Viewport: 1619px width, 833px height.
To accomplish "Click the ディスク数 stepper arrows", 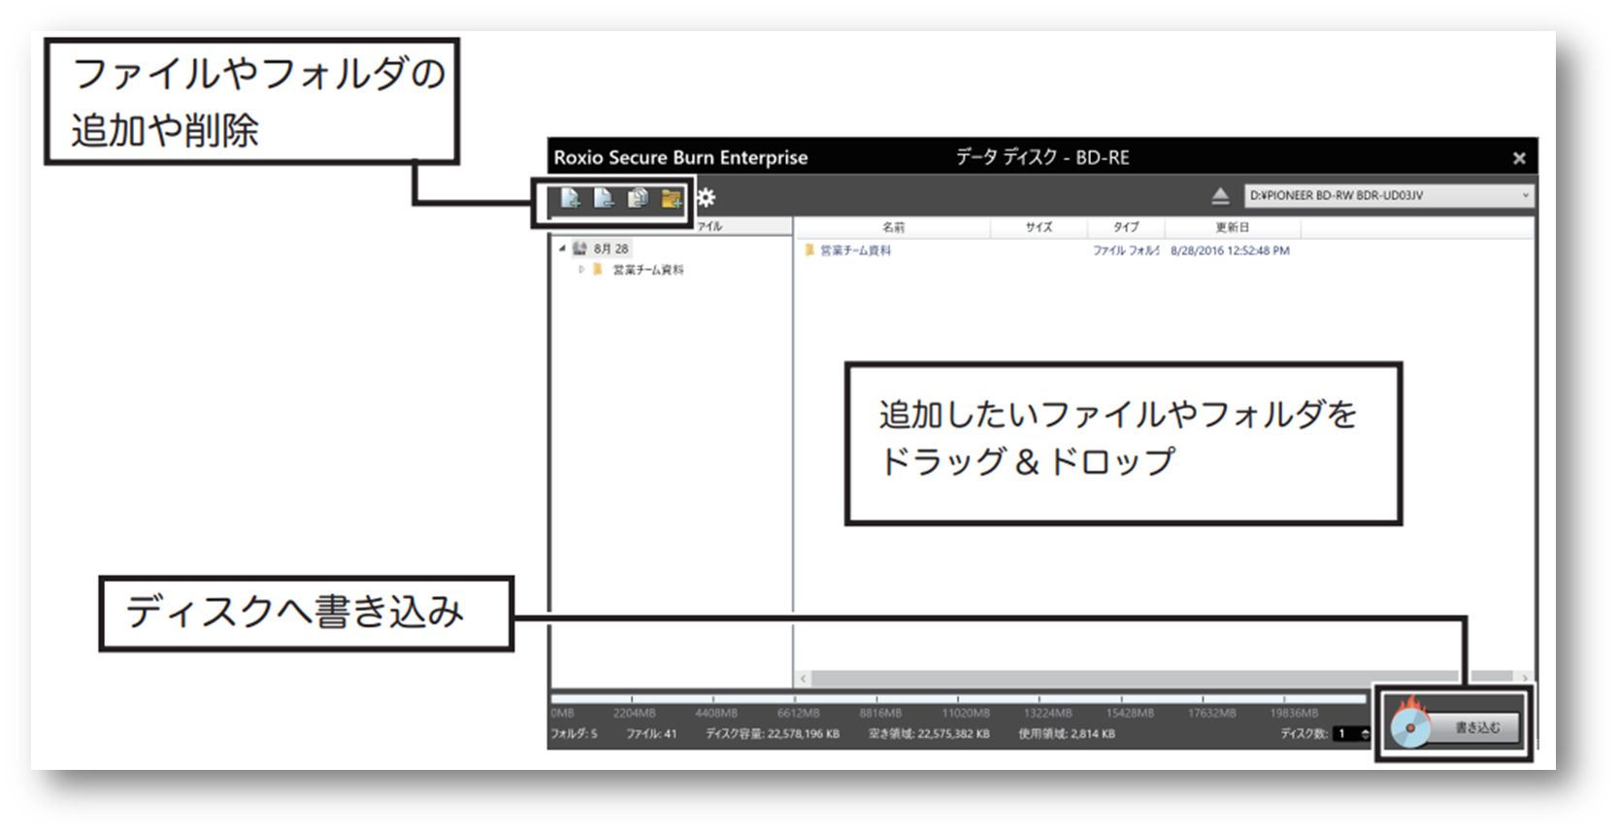I will click(x=1365, y=734).
